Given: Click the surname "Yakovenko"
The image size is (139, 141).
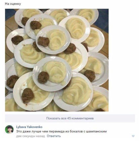Looking at the screenshot, I should [35, 127].
